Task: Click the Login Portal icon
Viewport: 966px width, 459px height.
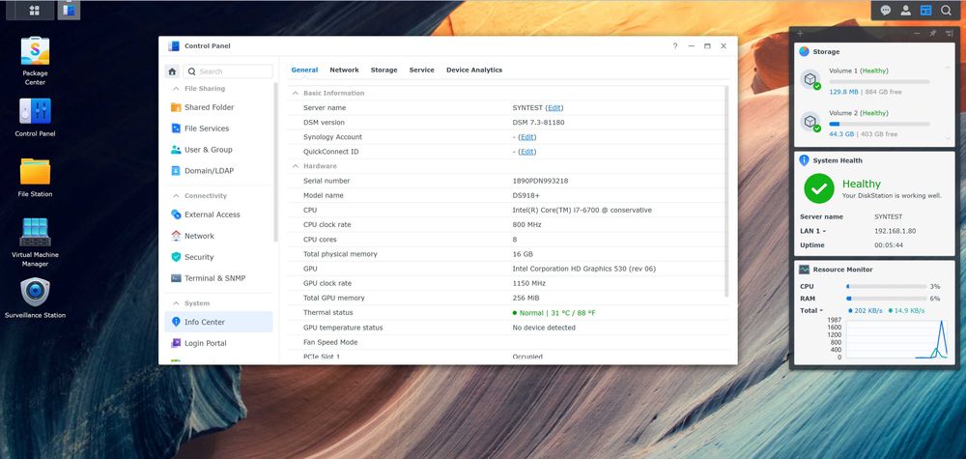Action: pyautogui.click(x=176, y=343)
